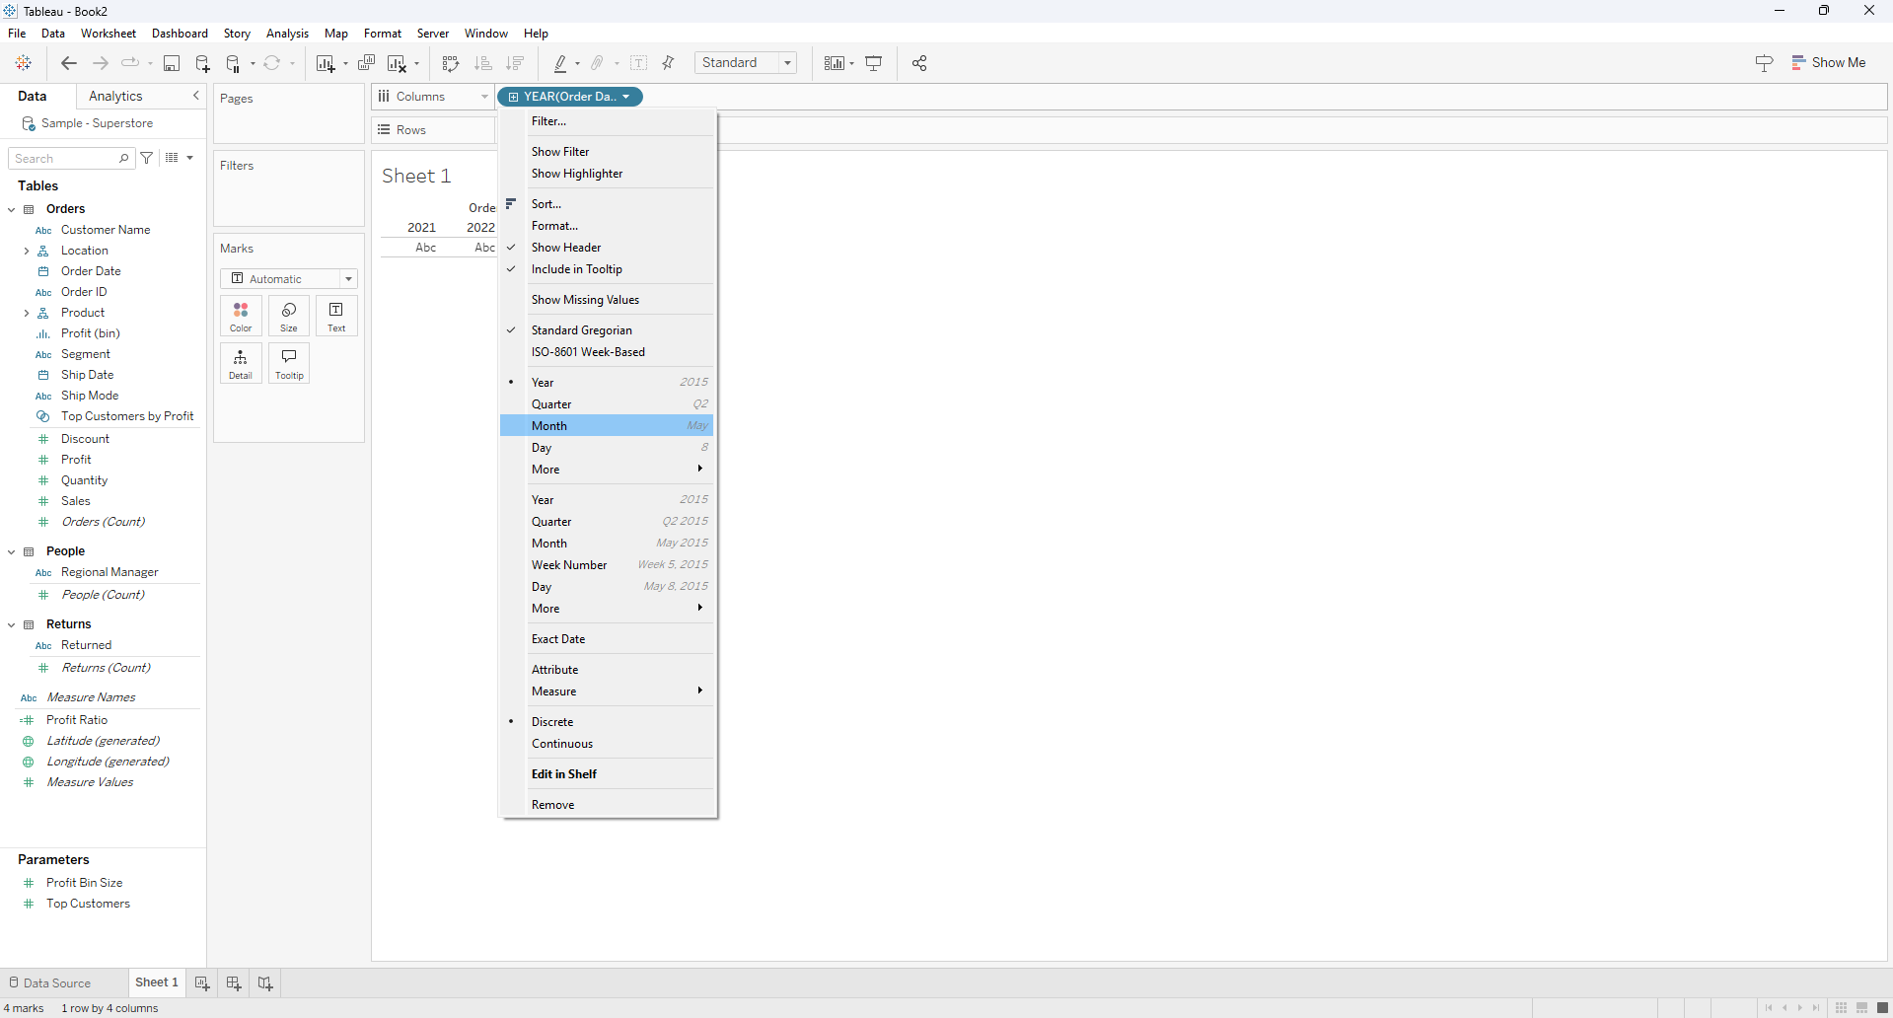Toggle Show Filter in the context menu
Screen dimensions: 1893x1018
click(607, 152)
